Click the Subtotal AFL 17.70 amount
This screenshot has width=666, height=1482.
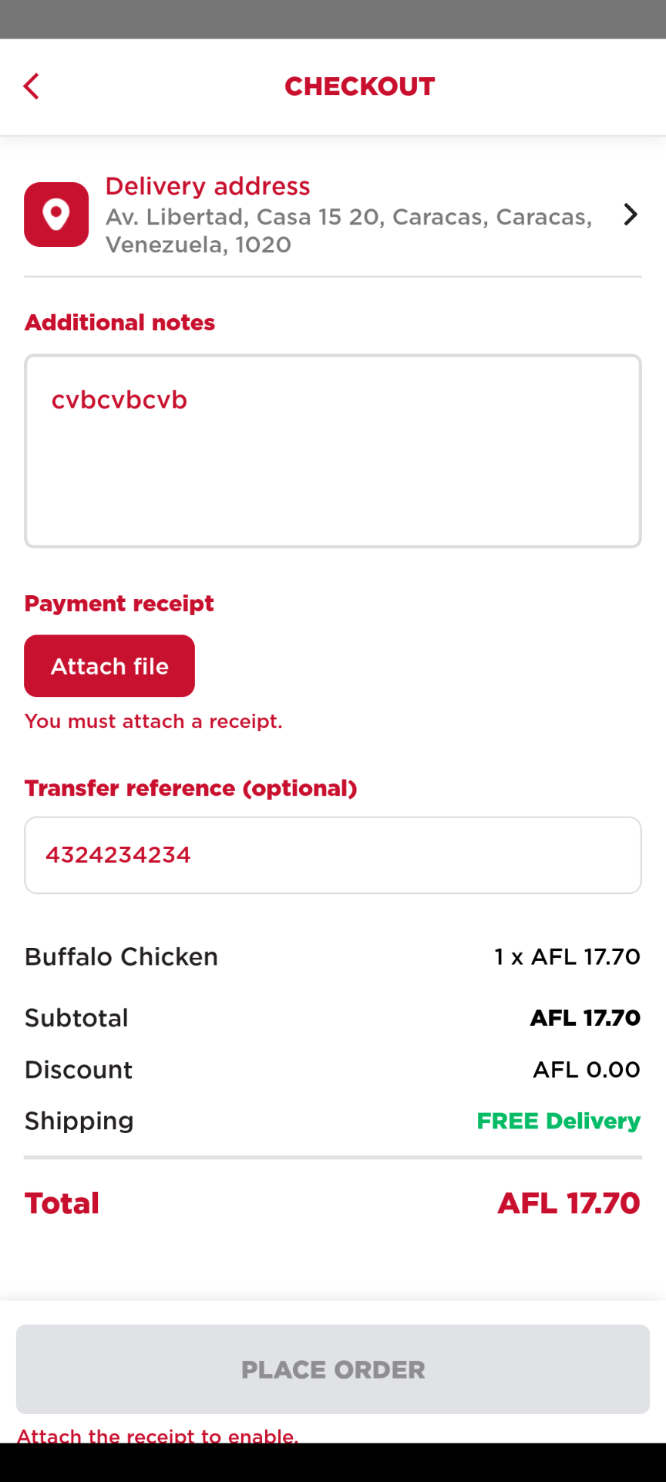point(585,1018)
